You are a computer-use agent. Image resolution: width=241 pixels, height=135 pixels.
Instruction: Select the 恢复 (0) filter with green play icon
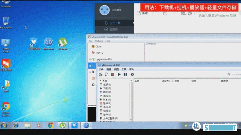tap(107, 99)
